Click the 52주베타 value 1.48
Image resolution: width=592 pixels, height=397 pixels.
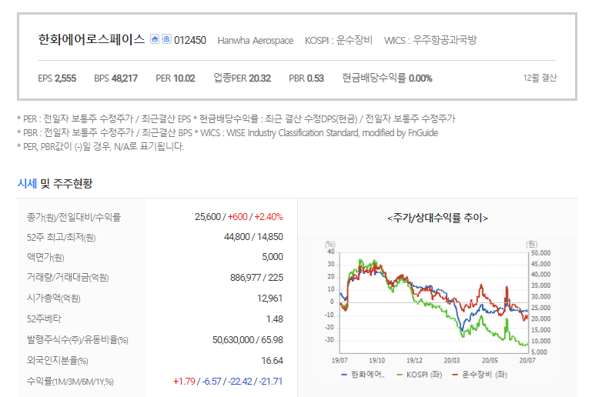275,319
